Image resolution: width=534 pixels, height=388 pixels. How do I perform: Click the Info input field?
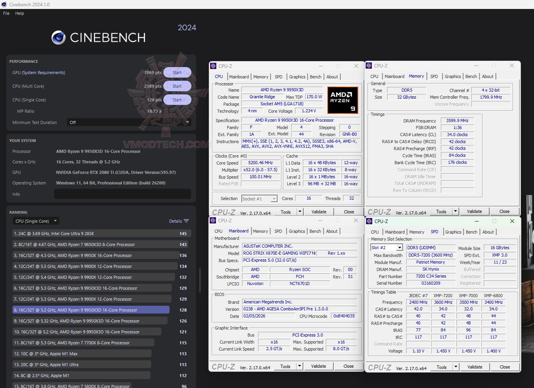pyautogui.click(x=122, y=194)
